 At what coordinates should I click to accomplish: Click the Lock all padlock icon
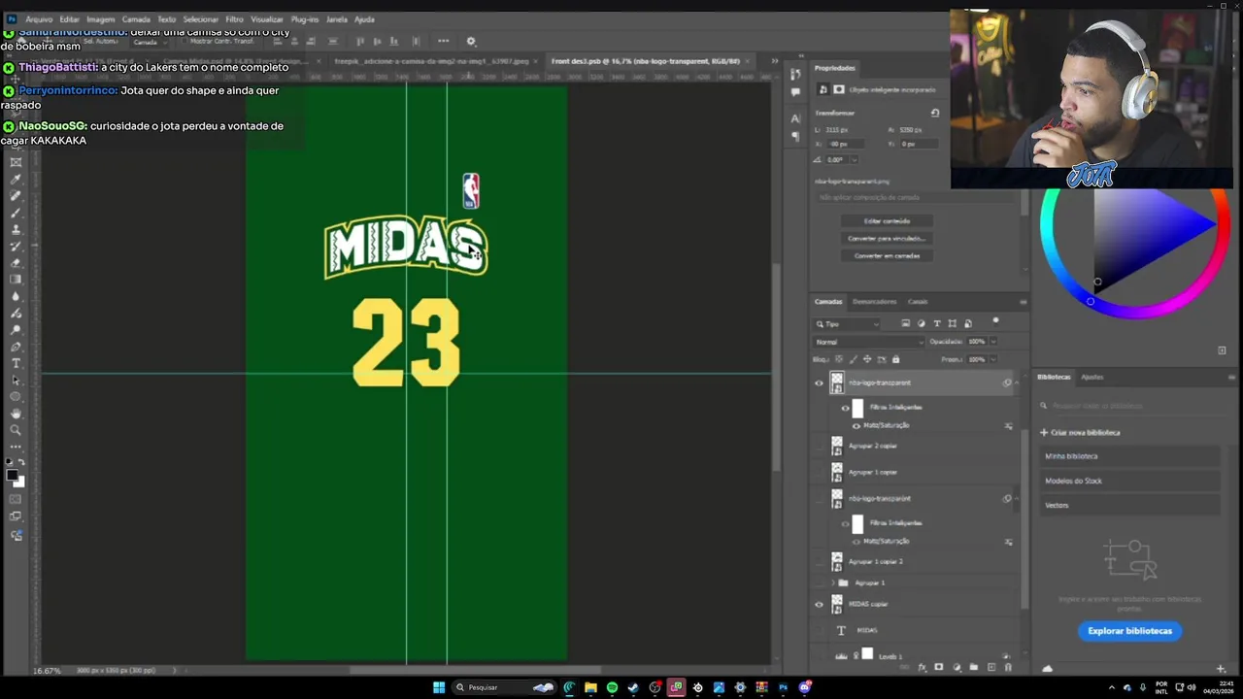(895, 359)
